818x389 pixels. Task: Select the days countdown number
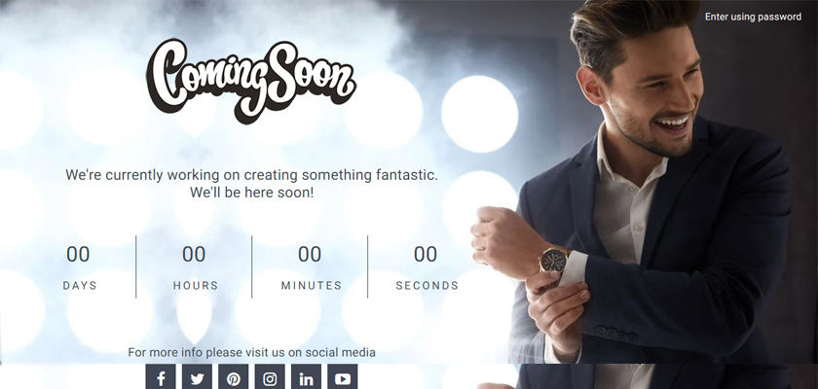point(78,254)
